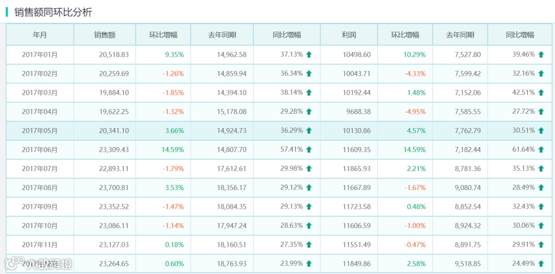Click the profit value 11865.93

click(356, 168)
